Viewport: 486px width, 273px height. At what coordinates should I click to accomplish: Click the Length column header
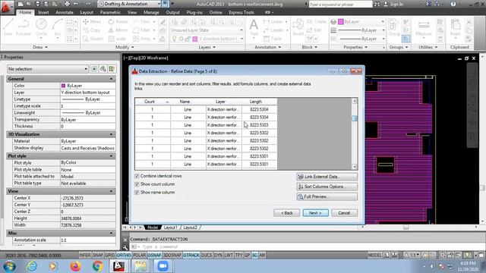pos(259,102)
